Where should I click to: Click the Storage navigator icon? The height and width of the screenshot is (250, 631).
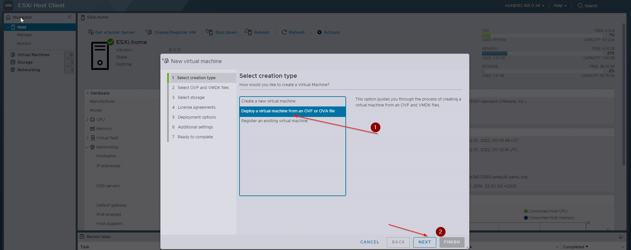pos(13,62)
